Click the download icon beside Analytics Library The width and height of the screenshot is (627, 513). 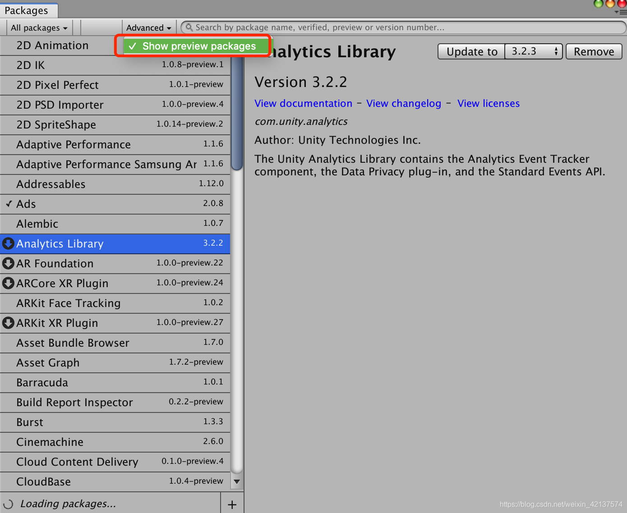8,243
